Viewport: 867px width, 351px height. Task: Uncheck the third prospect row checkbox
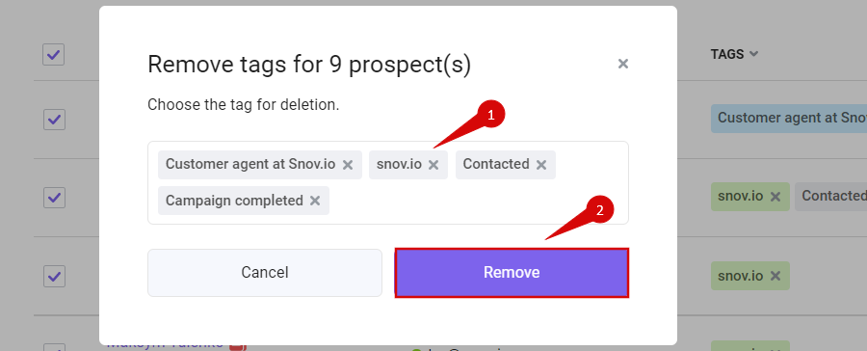coord(54,276)
